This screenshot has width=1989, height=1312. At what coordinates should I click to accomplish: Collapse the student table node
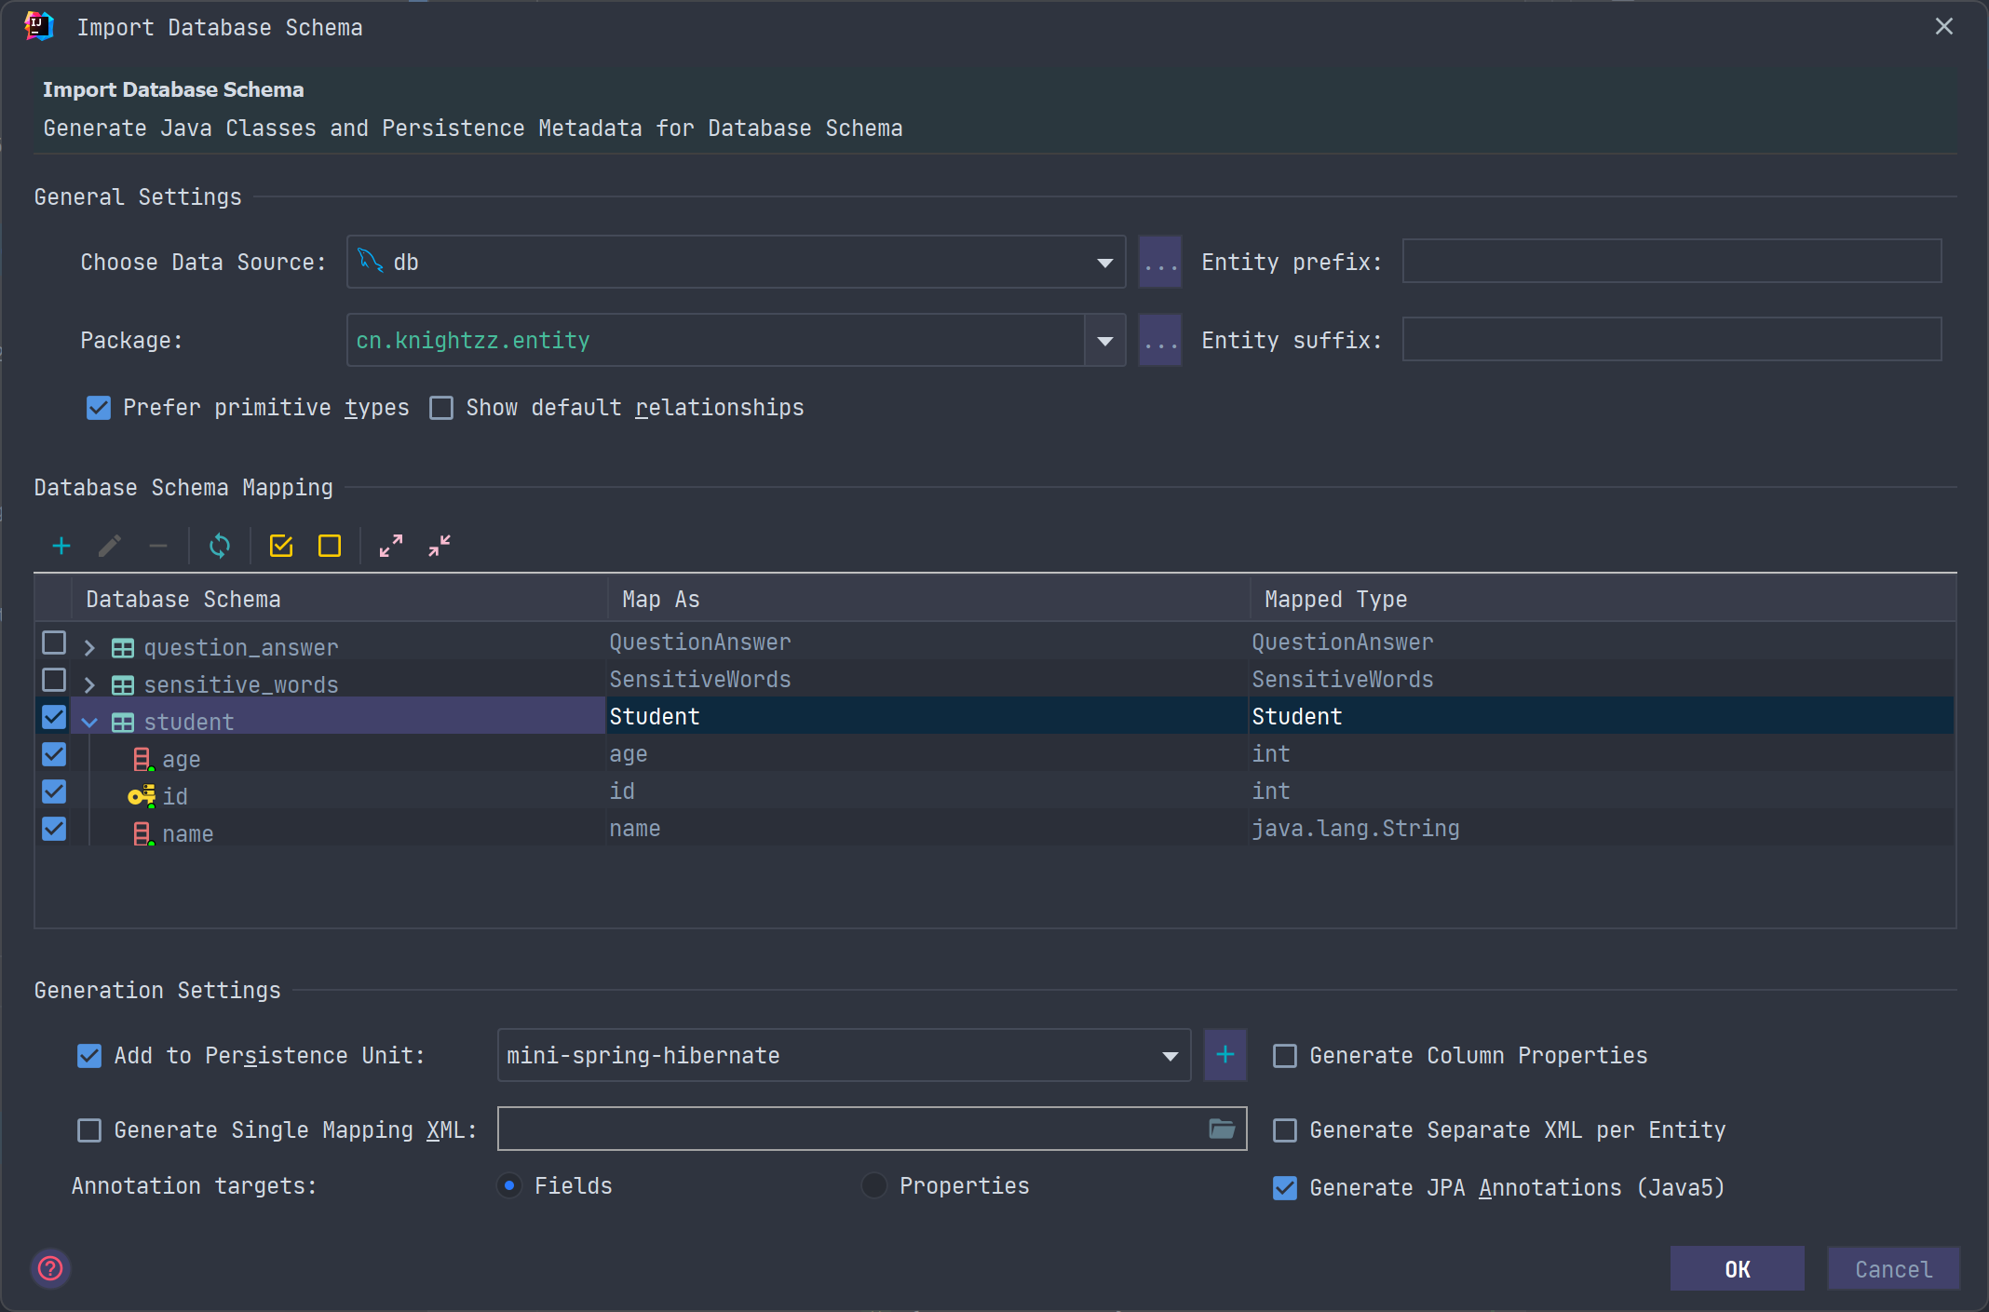pyautogui.click(x=89, y=723)
